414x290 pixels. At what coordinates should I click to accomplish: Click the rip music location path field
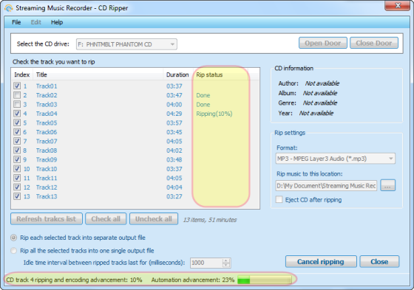[326, 186]
